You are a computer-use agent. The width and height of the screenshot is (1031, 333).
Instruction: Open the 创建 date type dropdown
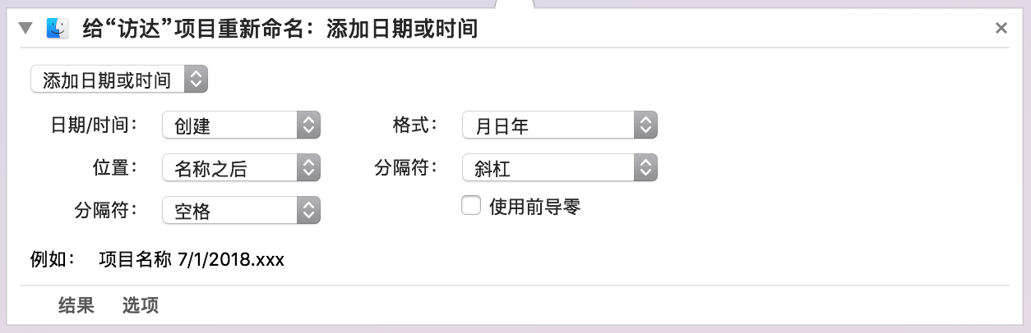tap(241, 125)
